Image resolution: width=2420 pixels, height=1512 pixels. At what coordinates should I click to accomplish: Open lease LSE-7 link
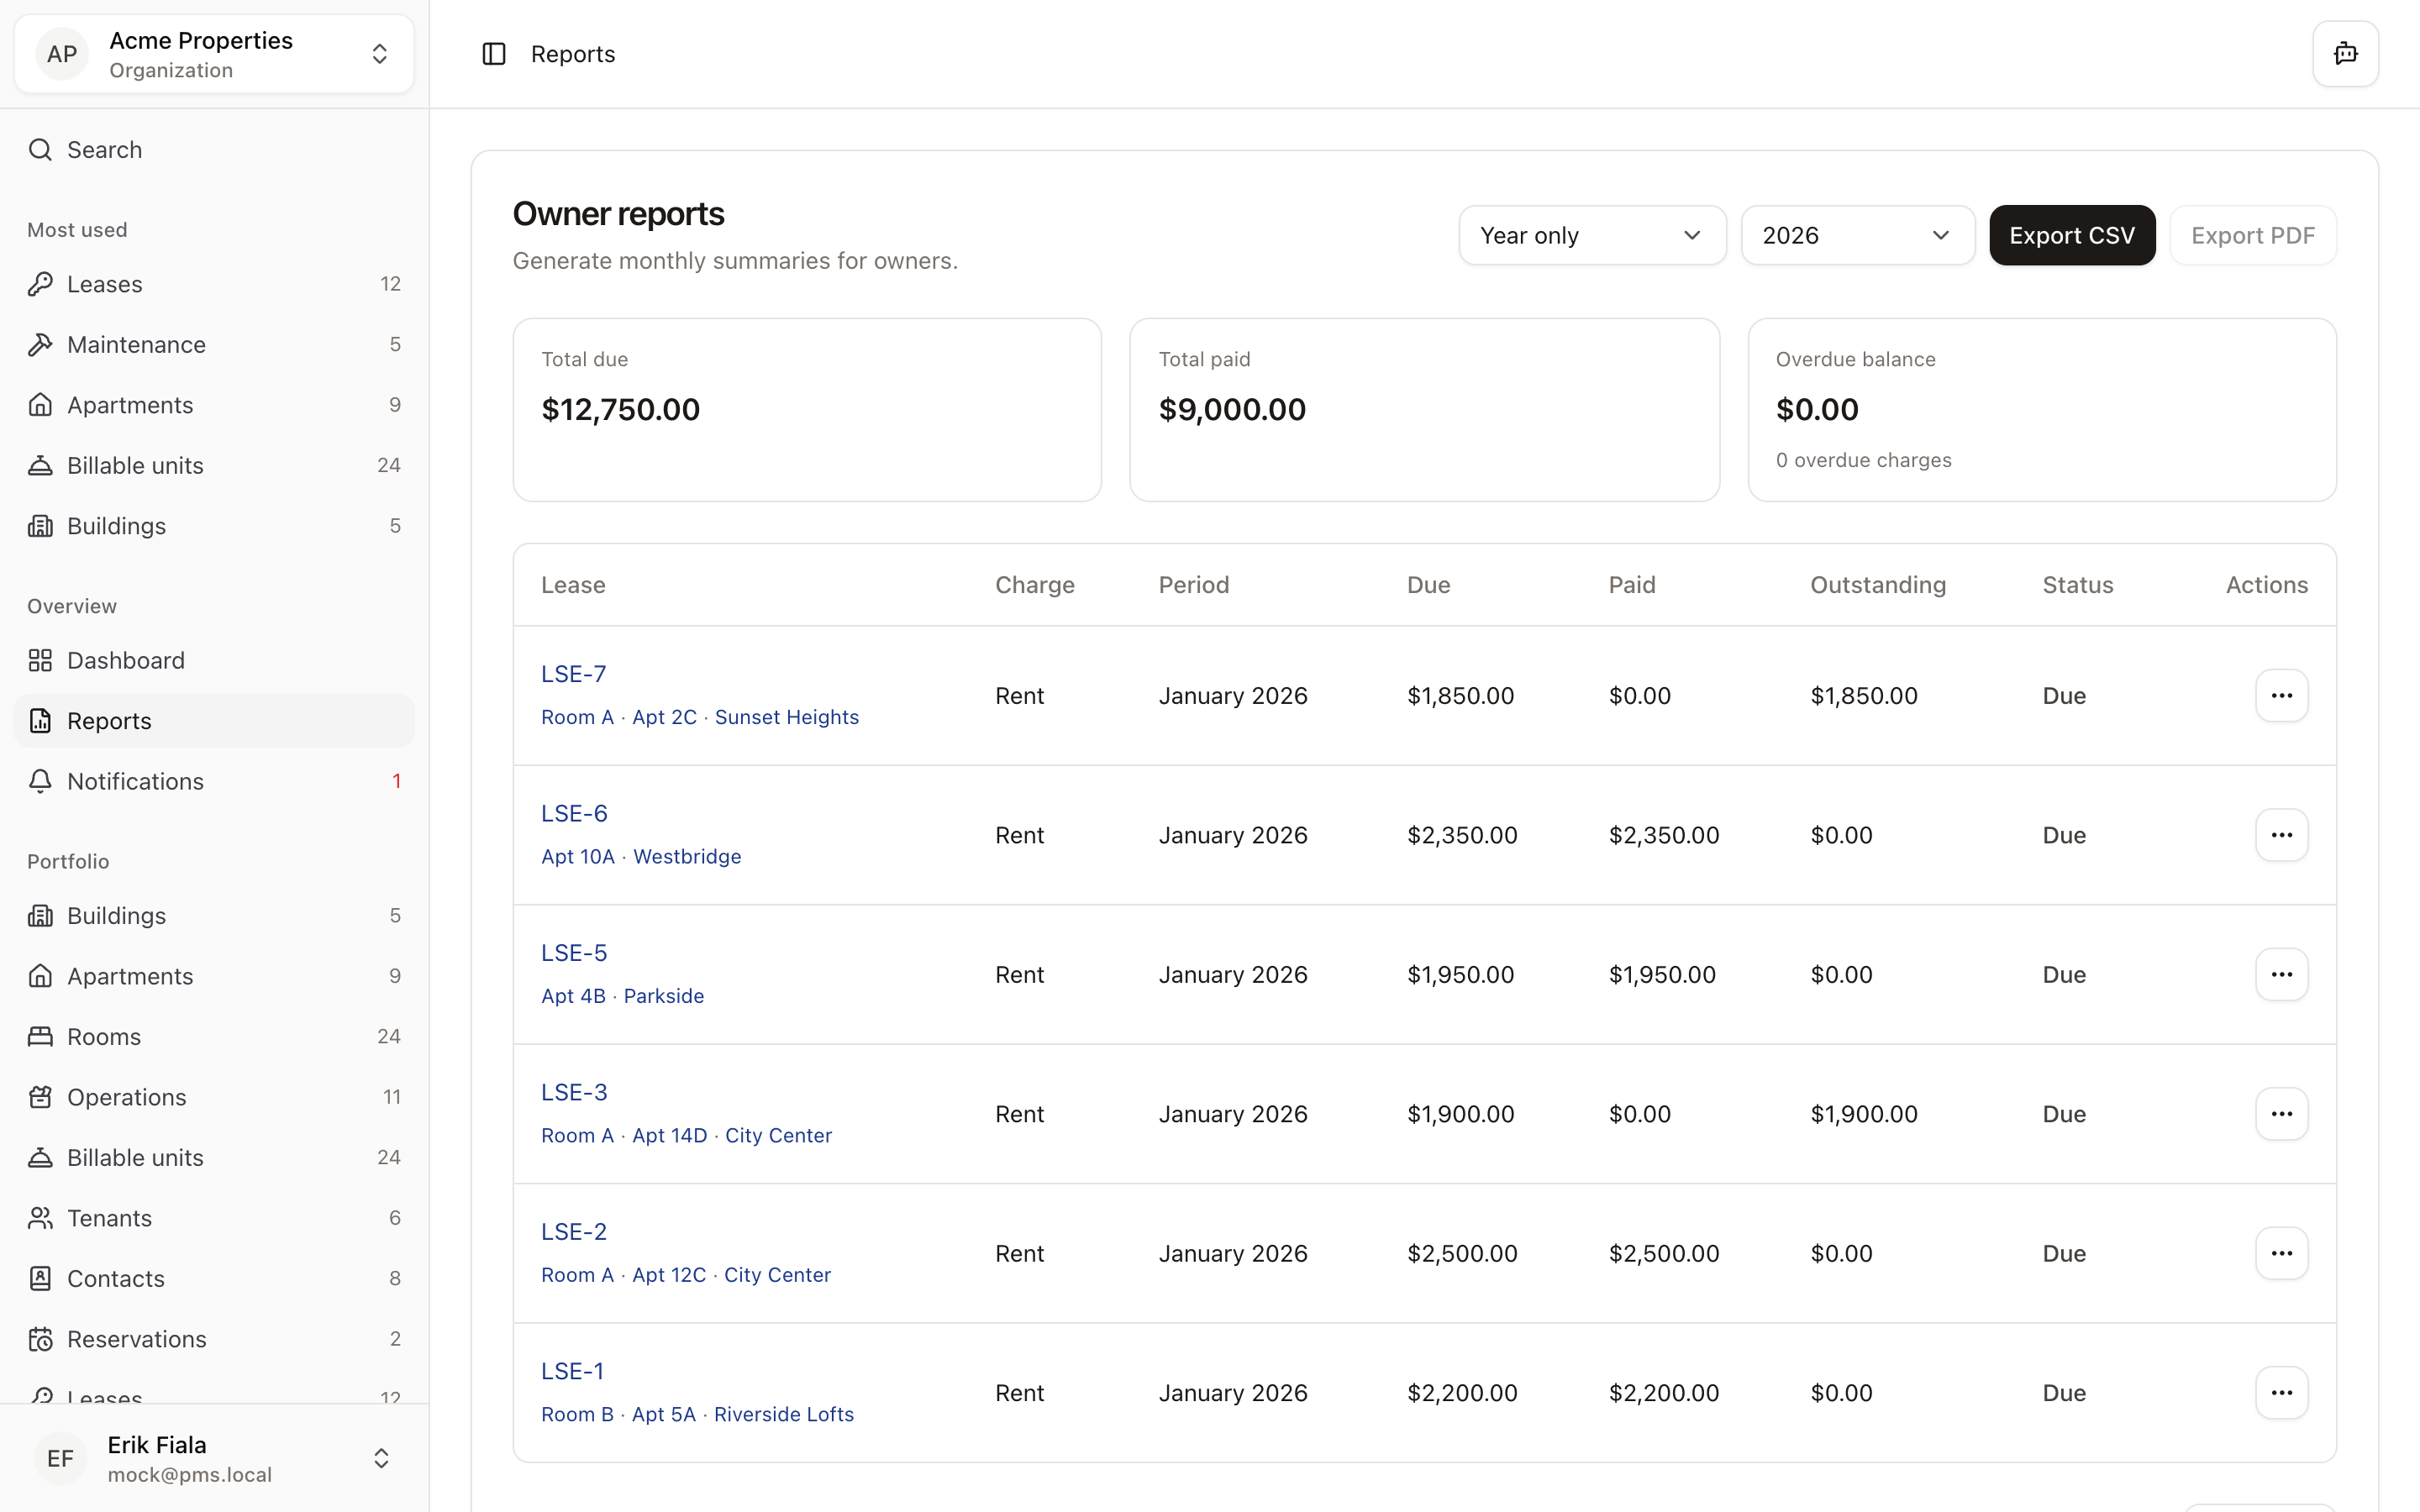[573, 673]
